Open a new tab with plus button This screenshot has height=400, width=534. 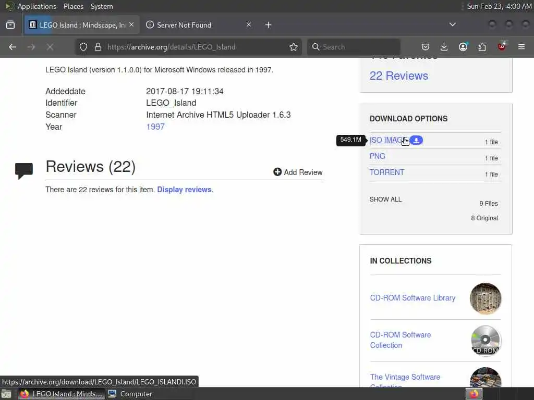click(x=269, y=25)
